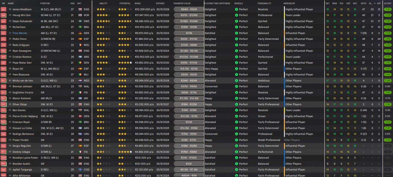Click the Hol badge beside Richarlison
Screen dimensions: 393x177
pyautogui.click(x=3, y=27)
